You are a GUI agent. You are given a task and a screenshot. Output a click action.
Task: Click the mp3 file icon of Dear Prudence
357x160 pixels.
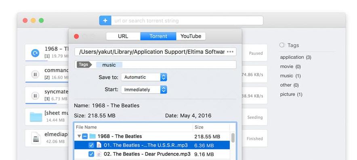[99, 154]
